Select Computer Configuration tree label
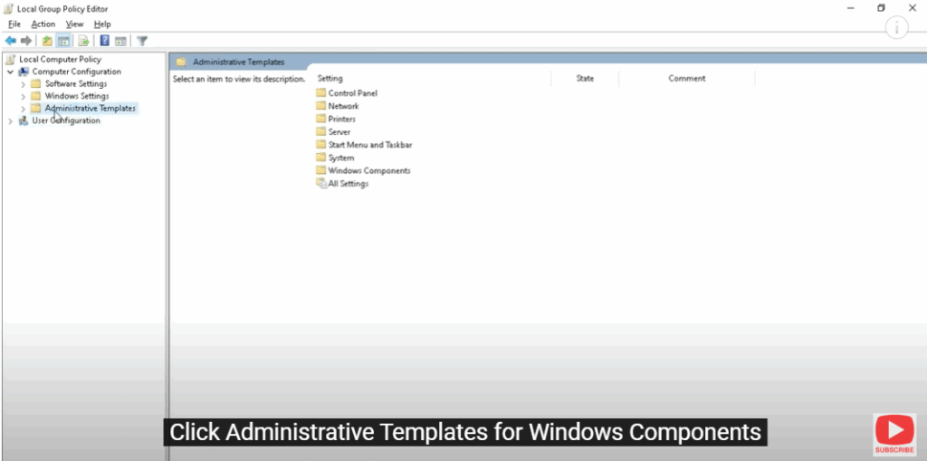This screenshot has width=927, height=461. [77, 72]
